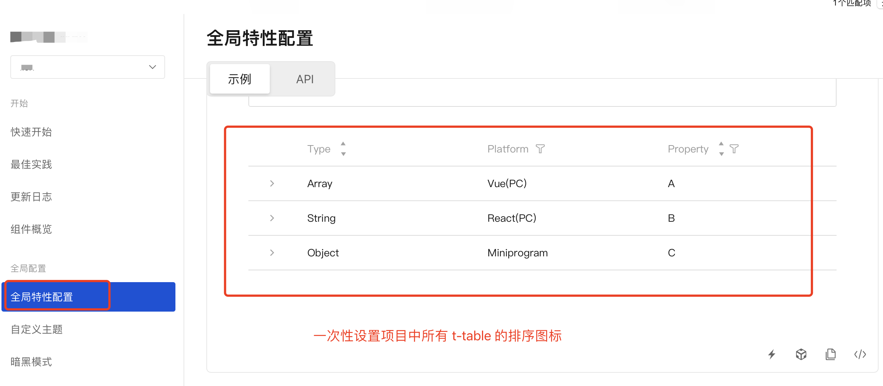Expand the Array table row
The image size is (883, 386).
(272, 183)
